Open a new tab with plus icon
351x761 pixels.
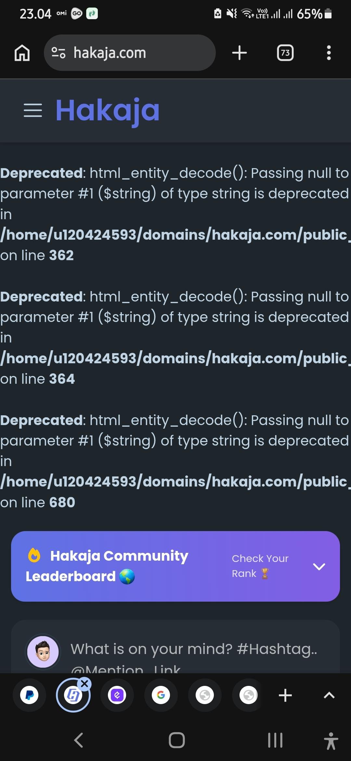pyautogui.click(x=240, y=53)
